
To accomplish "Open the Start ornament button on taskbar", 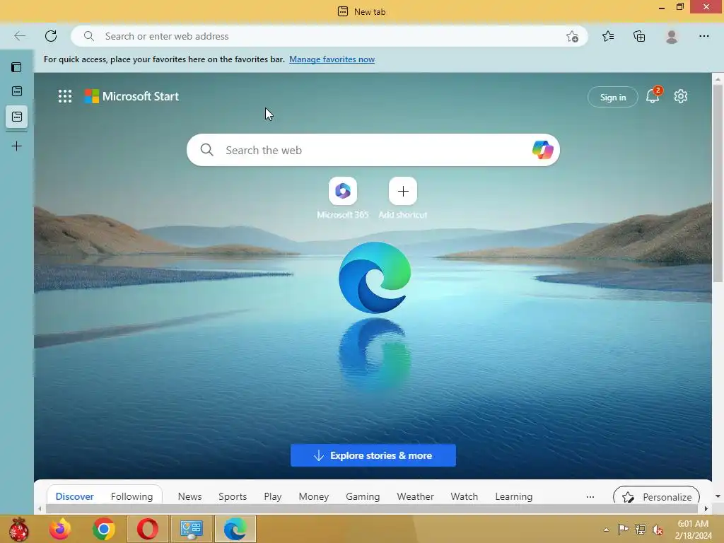I will click(x=18, y=529).
